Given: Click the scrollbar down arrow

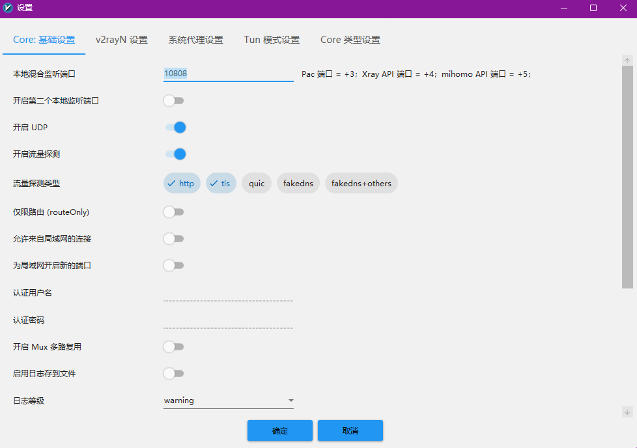Looking at the screenshot, I should click(627, 412).
